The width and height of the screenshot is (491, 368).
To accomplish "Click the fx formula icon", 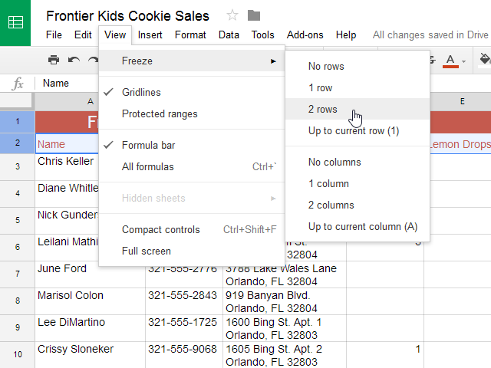I will click(18, 84).
